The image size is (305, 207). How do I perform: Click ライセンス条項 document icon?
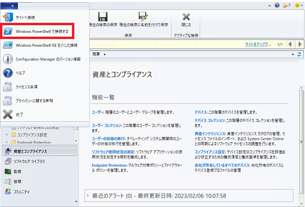coord(8,87)
